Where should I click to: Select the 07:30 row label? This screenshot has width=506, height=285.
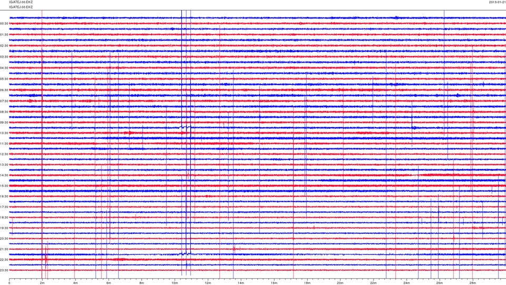pyautogui.click(x=4, y=101)
